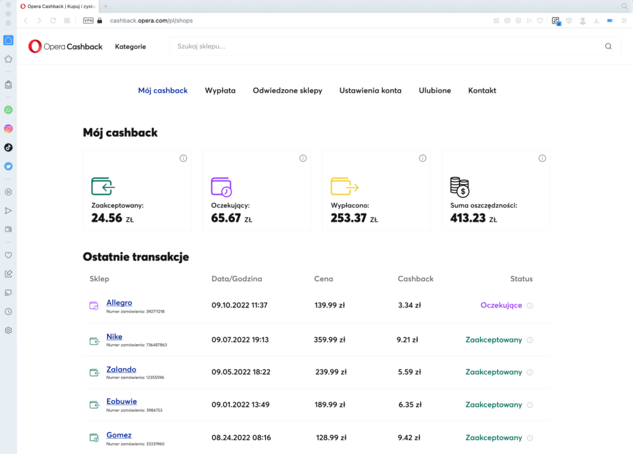The image size is (633, 454).
Task: Open the Nike shop link
Action: (114, 336)
